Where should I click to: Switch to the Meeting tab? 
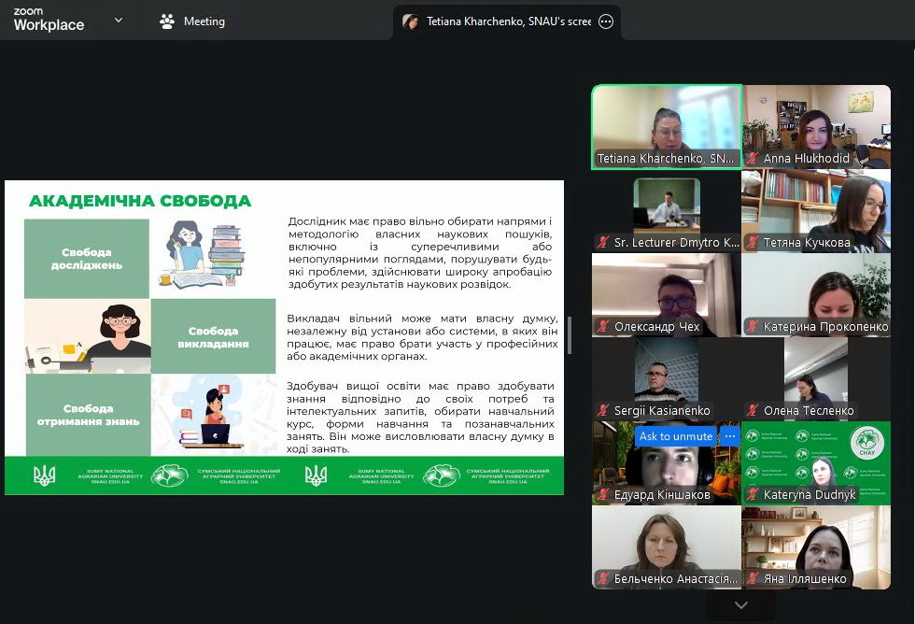pyautogui.click(x=193, y=21)
